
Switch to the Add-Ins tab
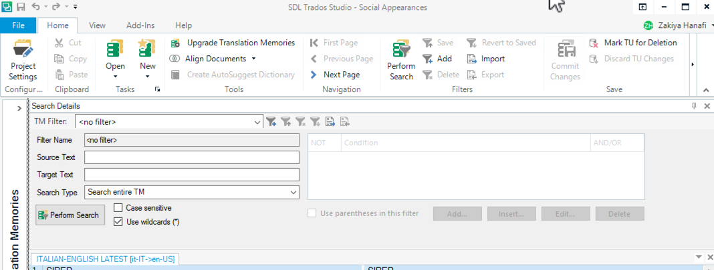point(140,25)
